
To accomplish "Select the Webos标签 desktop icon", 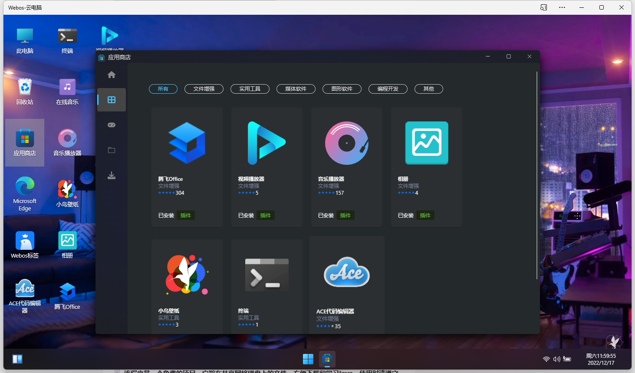I will pyautogui.click(x=25, y=245).
